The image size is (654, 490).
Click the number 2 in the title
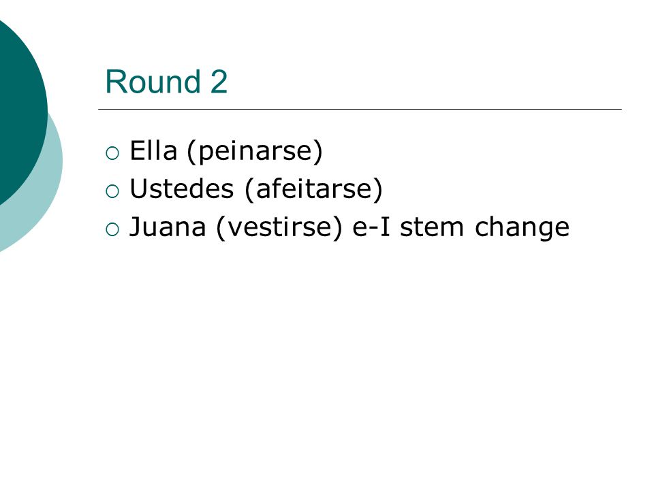pos(219,82)
